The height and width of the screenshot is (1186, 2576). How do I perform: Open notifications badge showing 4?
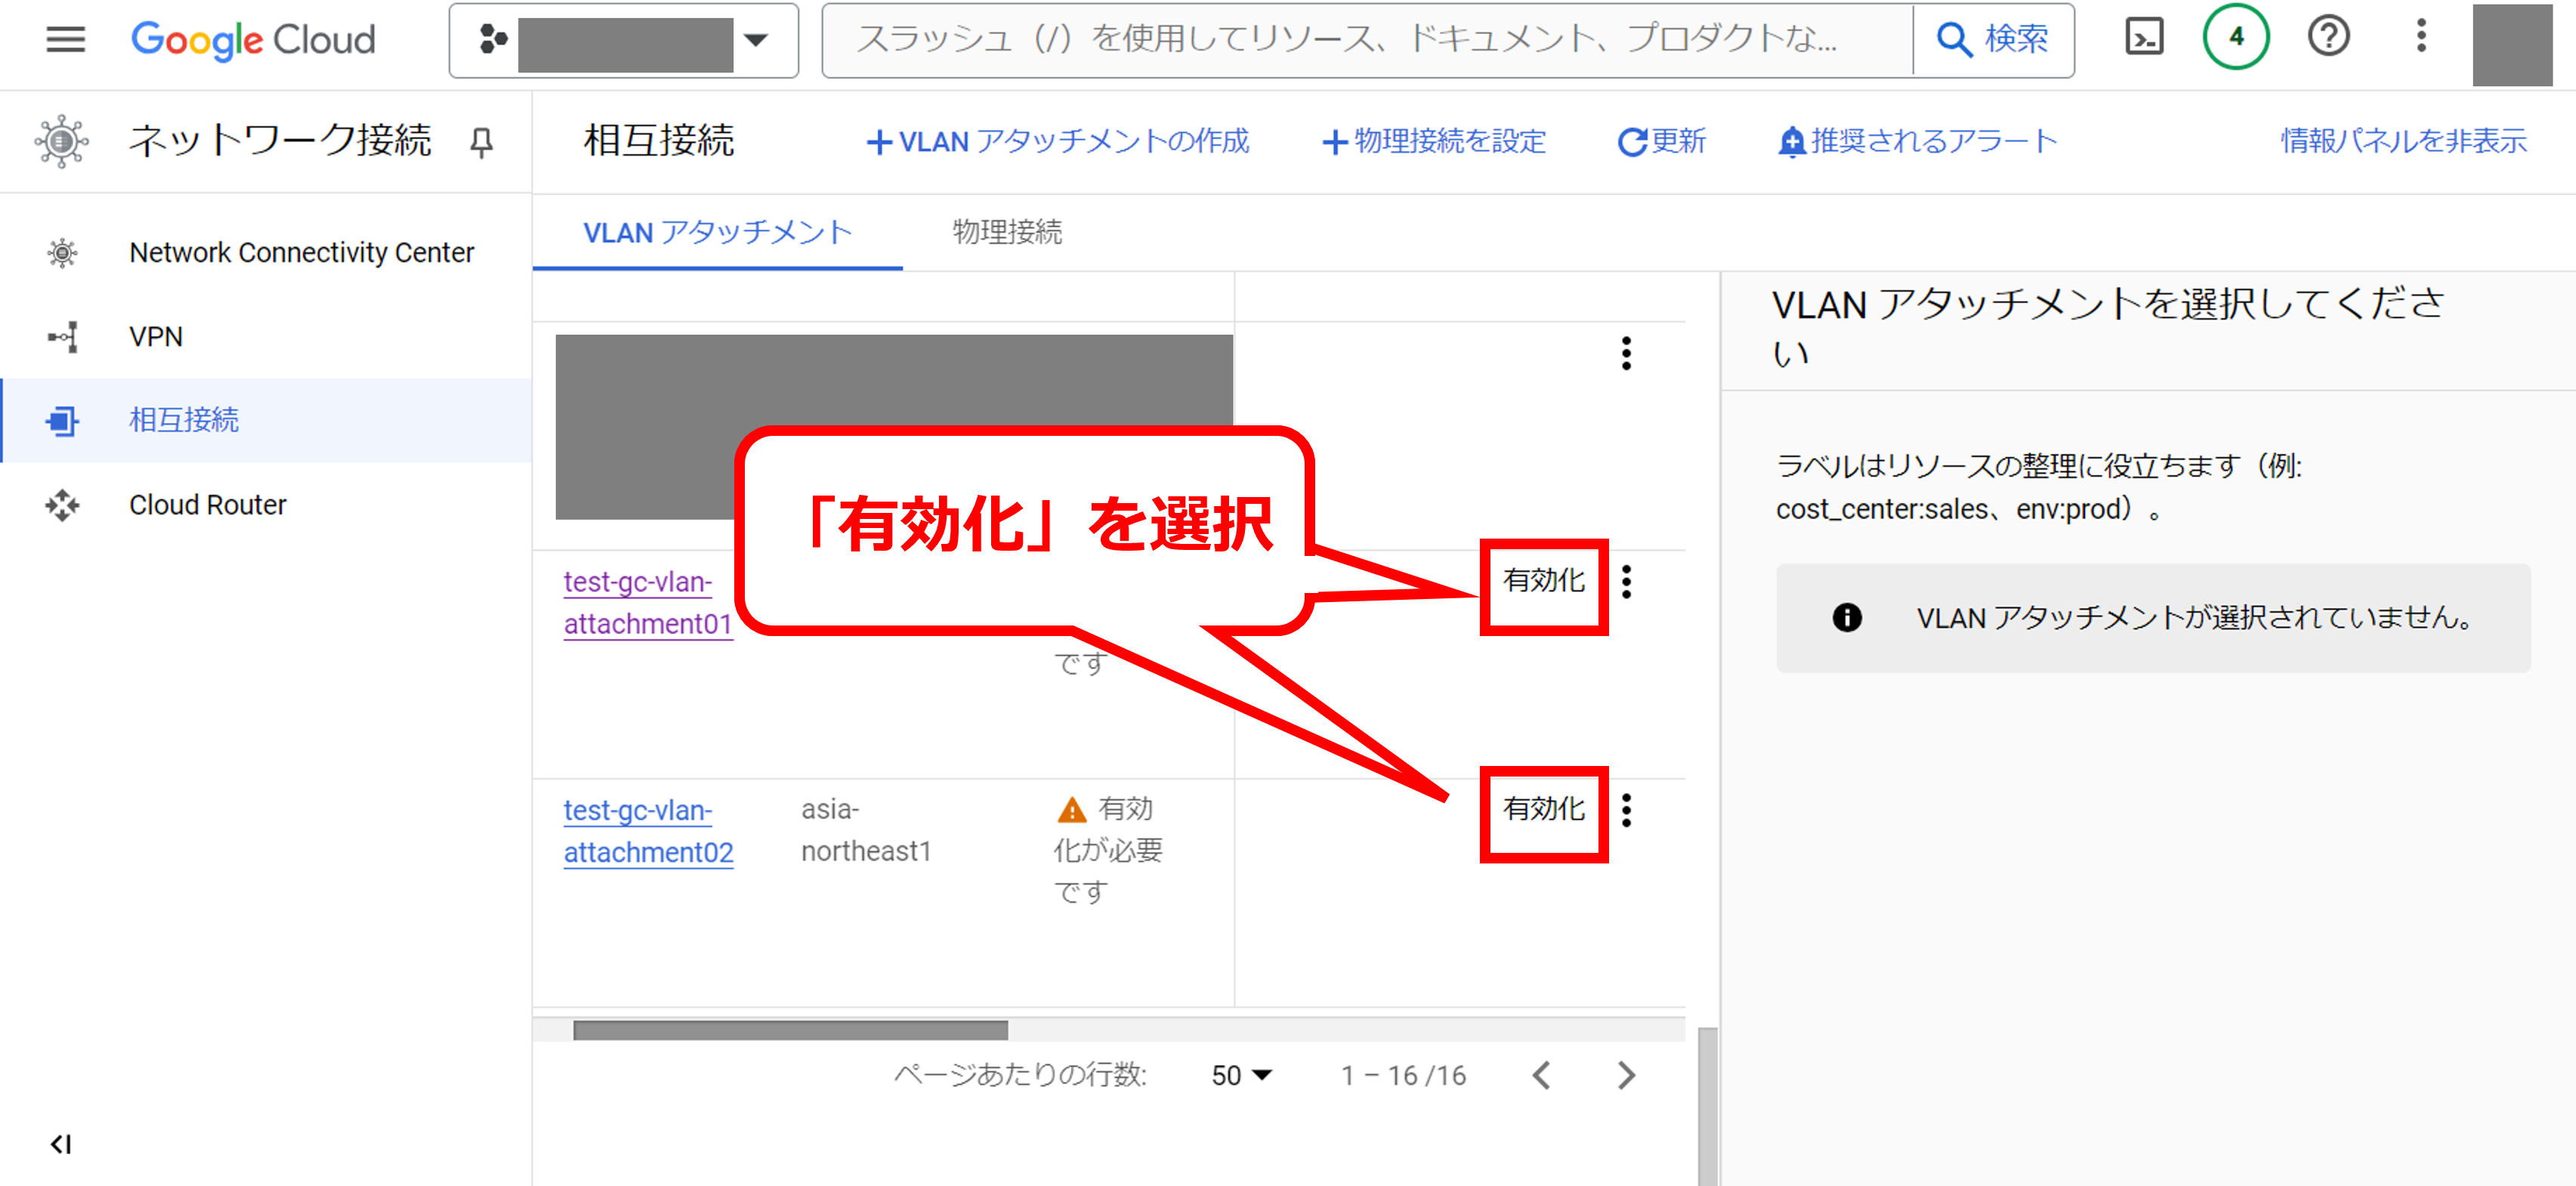point(2235,38)
